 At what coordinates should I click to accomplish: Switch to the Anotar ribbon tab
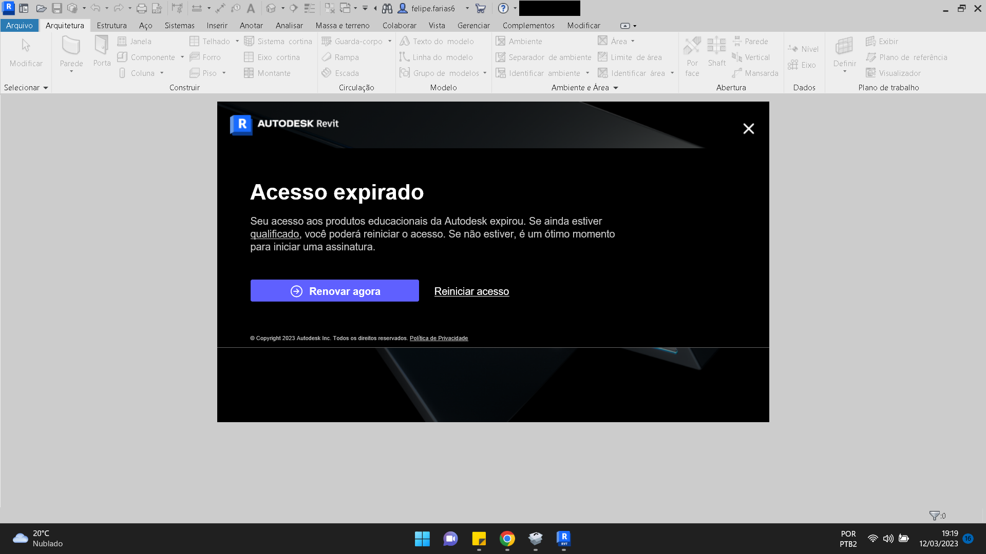pos(251,25)
